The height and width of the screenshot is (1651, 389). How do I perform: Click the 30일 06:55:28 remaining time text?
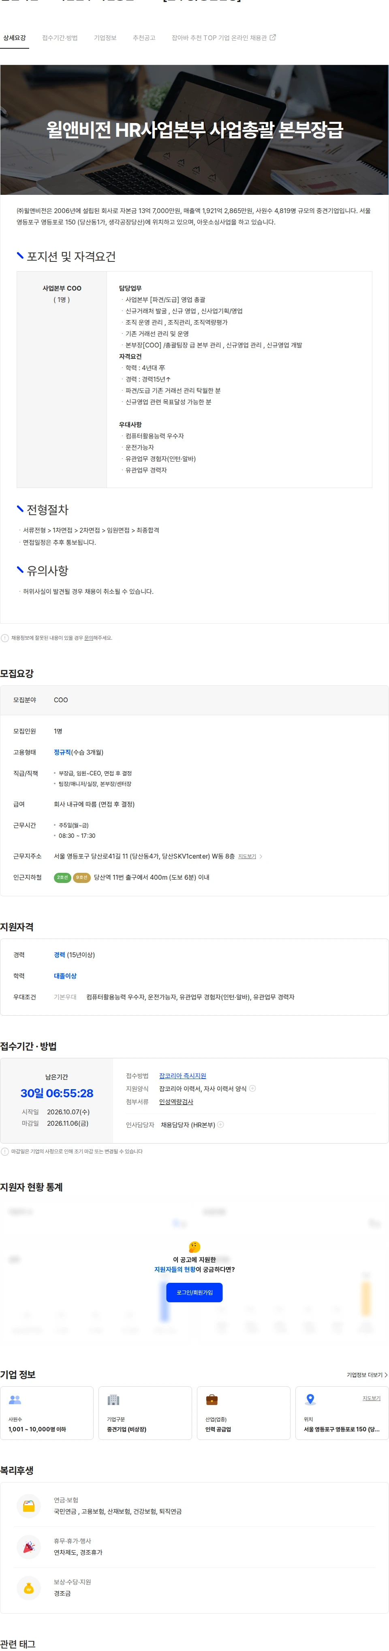56,1093
